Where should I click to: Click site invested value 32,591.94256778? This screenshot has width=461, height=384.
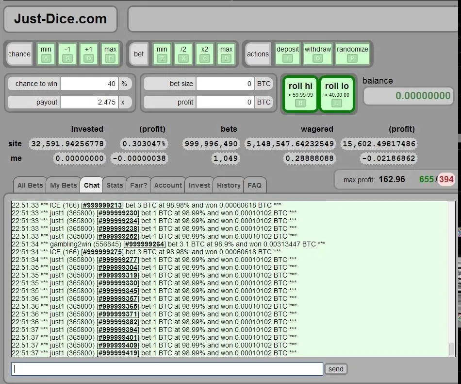(x=67, y=144)
